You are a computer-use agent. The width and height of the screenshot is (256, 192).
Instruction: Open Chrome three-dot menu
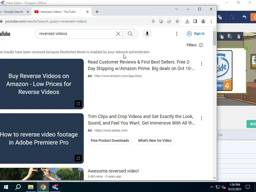(x=211, y=21)
